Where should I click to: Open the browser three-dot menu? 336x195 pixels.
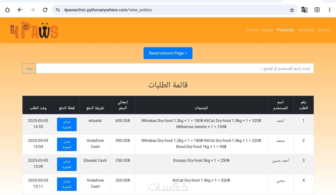[330, 10]
